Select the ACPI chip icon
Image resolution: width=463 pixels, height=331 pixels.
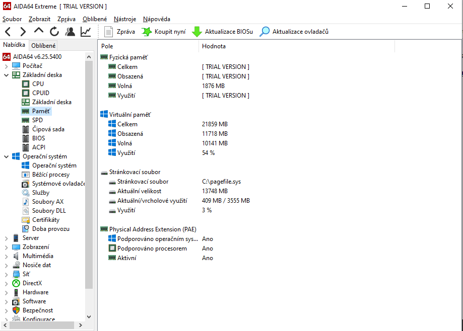[x=26, y=147]
